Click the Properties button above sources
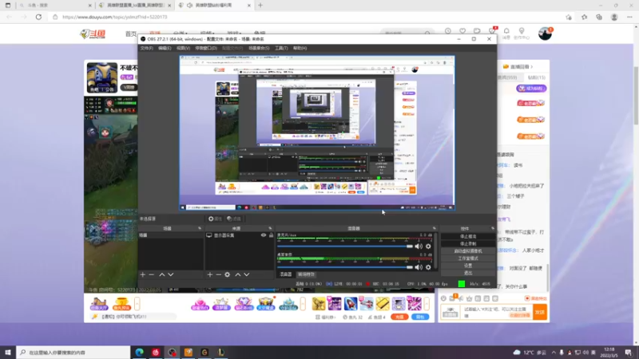 [x=215, y=219]
